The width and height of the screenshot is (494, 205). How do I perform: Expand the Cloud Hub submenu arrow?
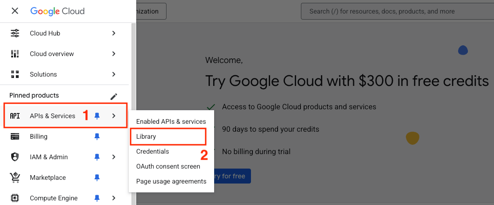[114, 33]
